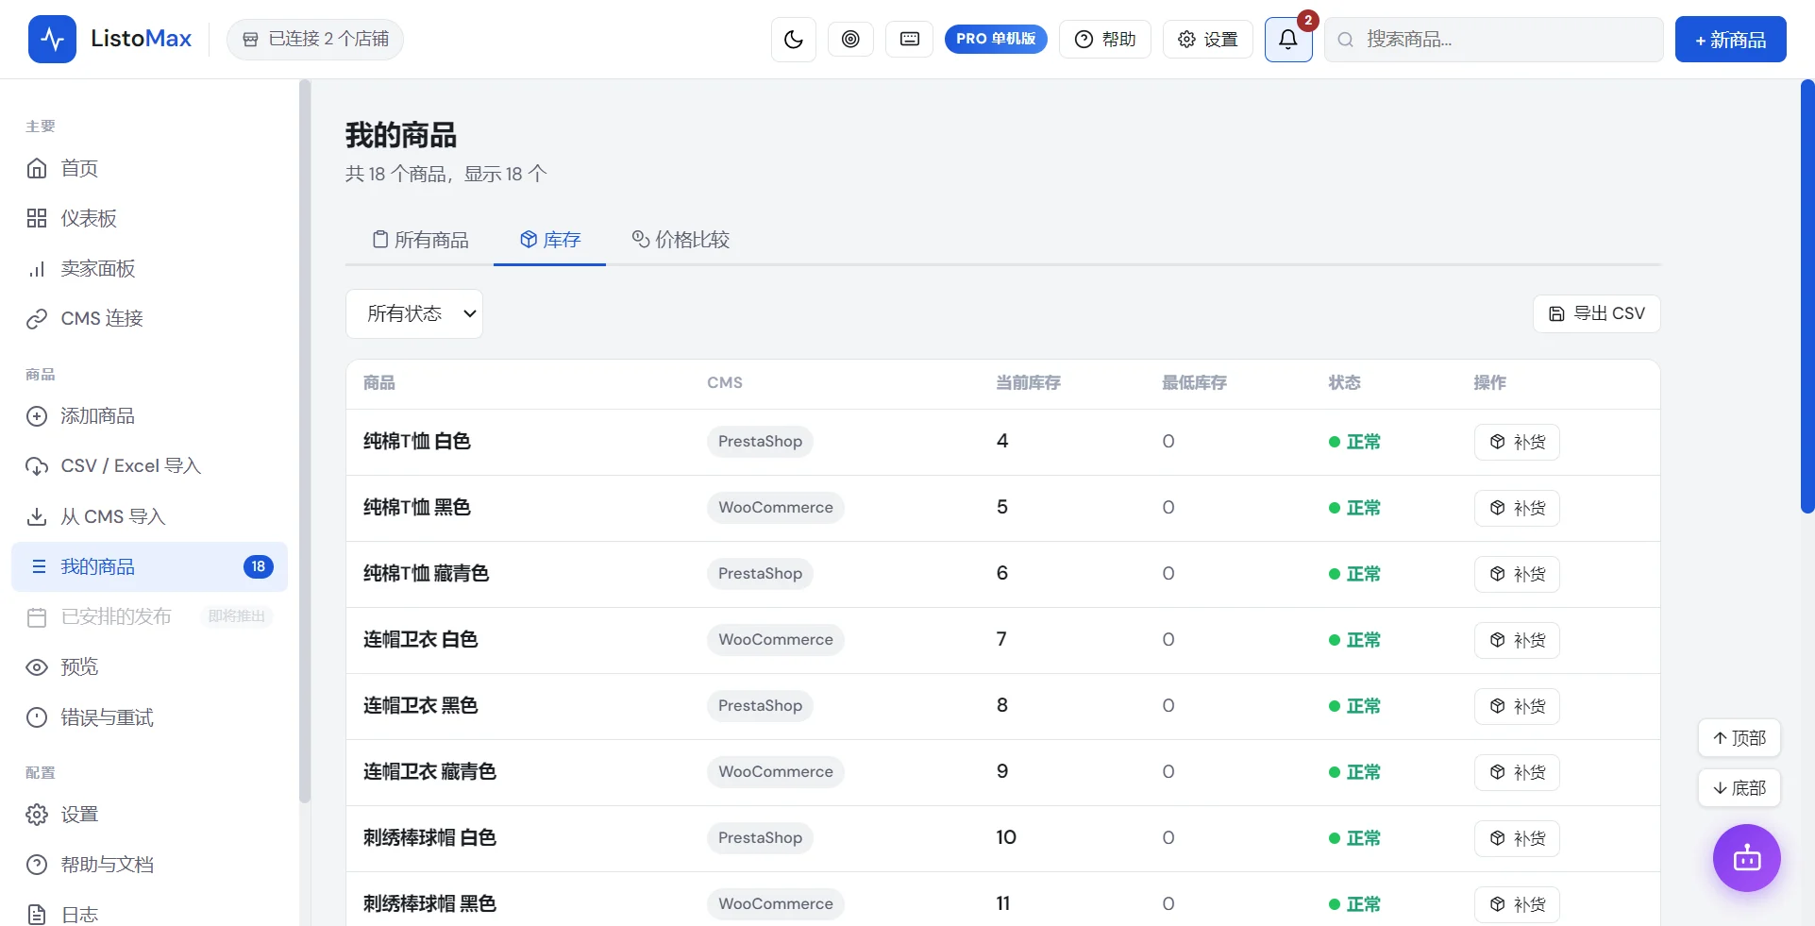This screenshot has height=926, width=1815.
Task: Open 仪表板 dashboard in sidebar
Action: point(149,218)
